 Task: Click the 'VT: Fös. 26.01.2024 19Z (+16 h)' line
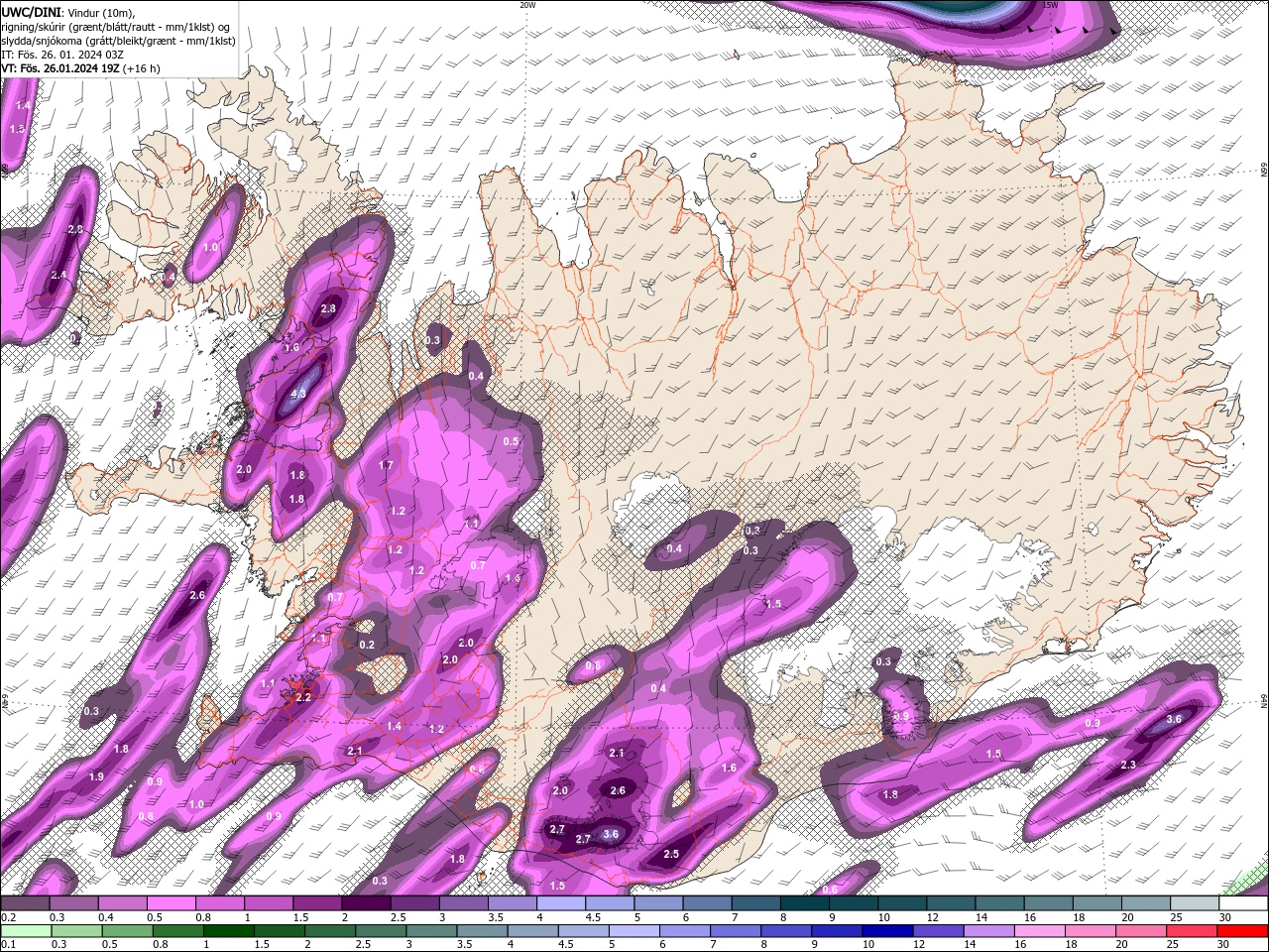(80, 68)
